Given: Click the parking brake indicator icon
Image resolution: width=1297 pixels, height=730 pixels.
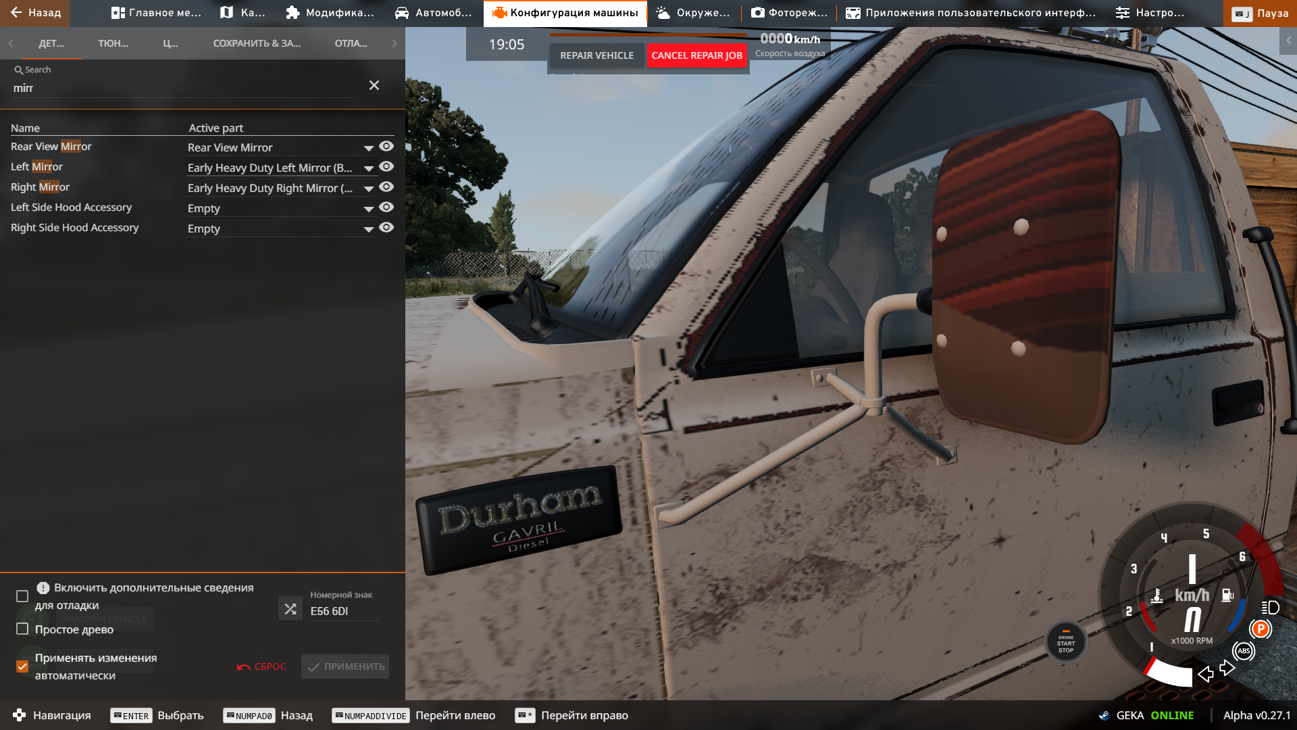Looking at the screenshot, I should [x=1261, y=629].
